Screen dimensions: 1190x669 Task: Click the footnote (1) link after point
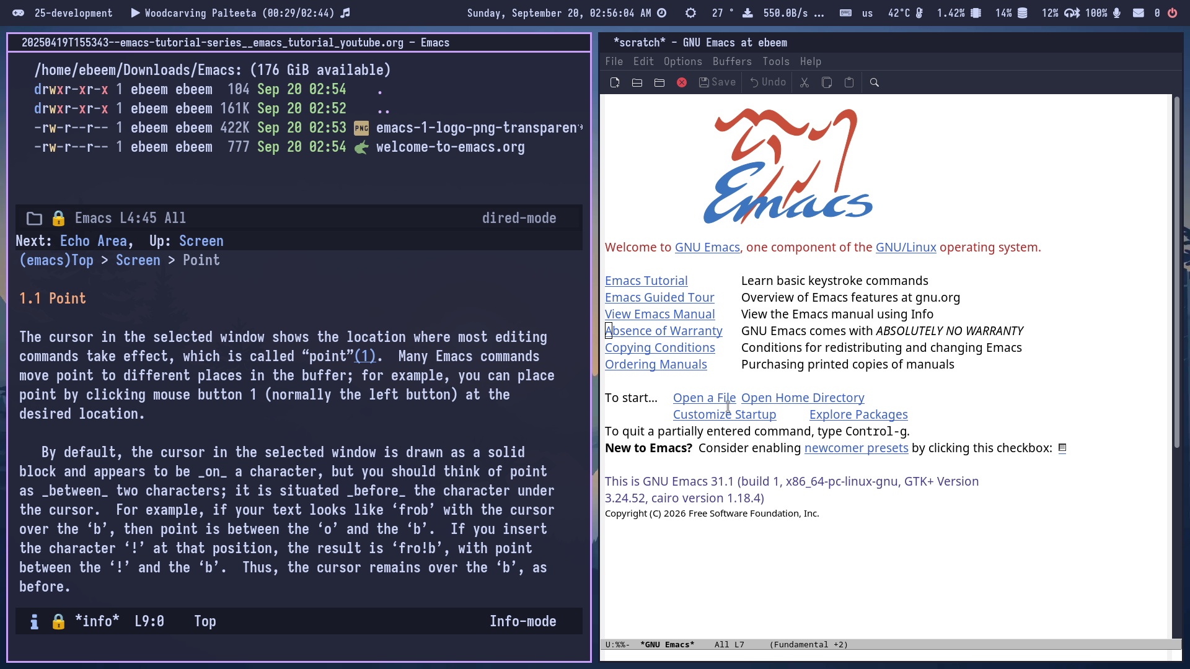(365, 356)
